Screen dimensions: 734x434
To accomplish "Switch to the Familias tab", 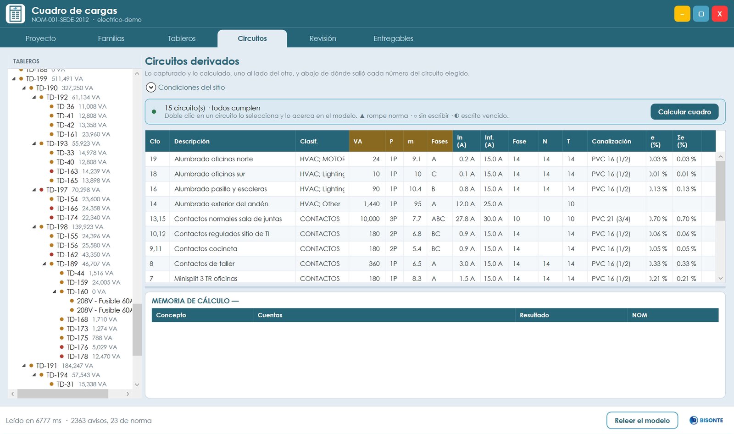I will point(111,38).
